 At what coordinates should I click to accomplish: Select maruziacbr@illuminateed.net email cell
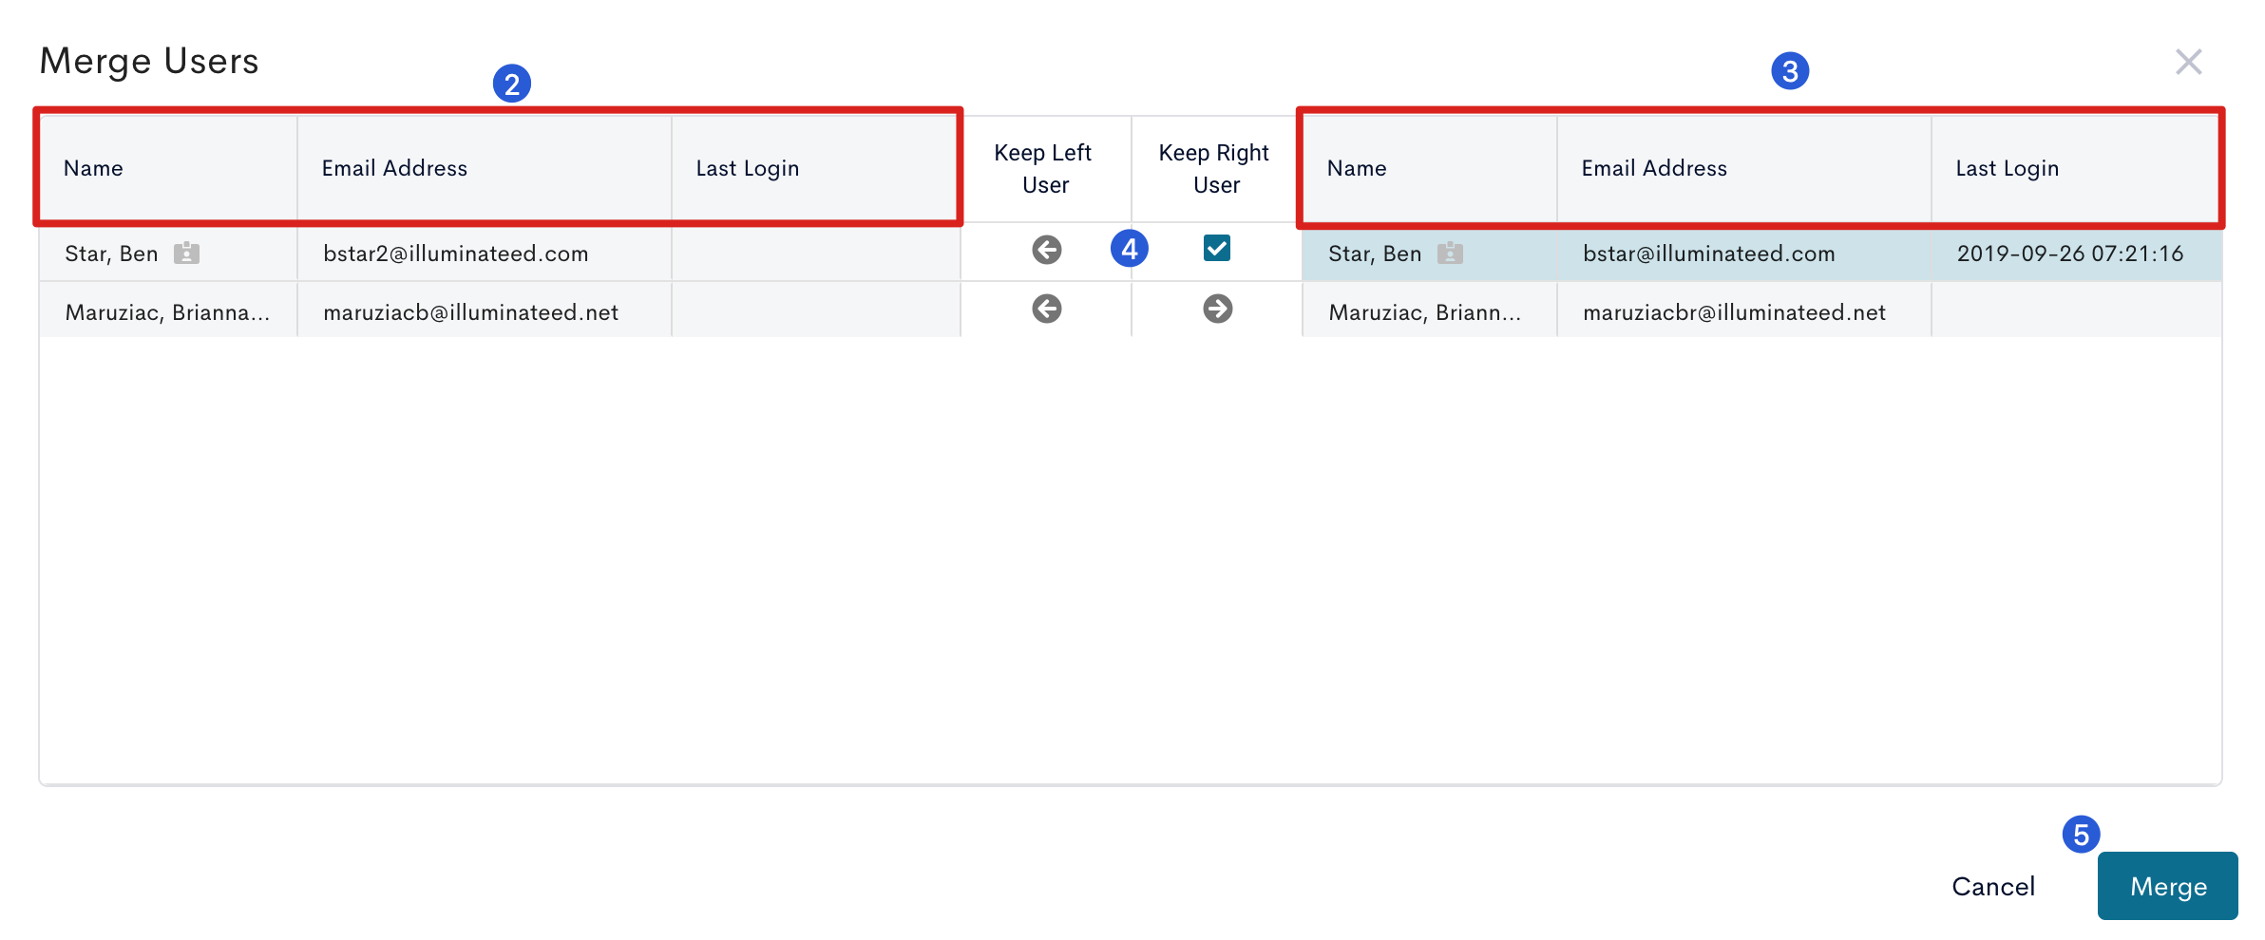[1744, 311]
